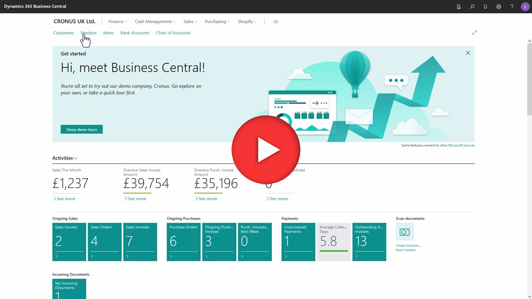Click the £39,754 overdue sales amount

pyautogui.click(x=146, y=183)
